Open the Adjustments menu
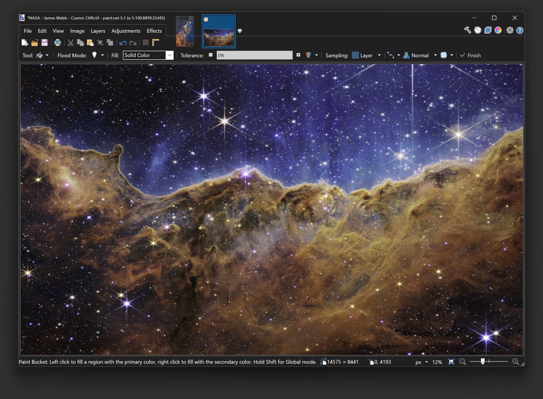 (126, 31)
